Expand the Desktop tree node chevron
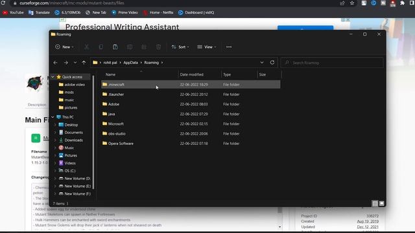The image size is (415, 233). pyautogui.click(x=55, y=125)
